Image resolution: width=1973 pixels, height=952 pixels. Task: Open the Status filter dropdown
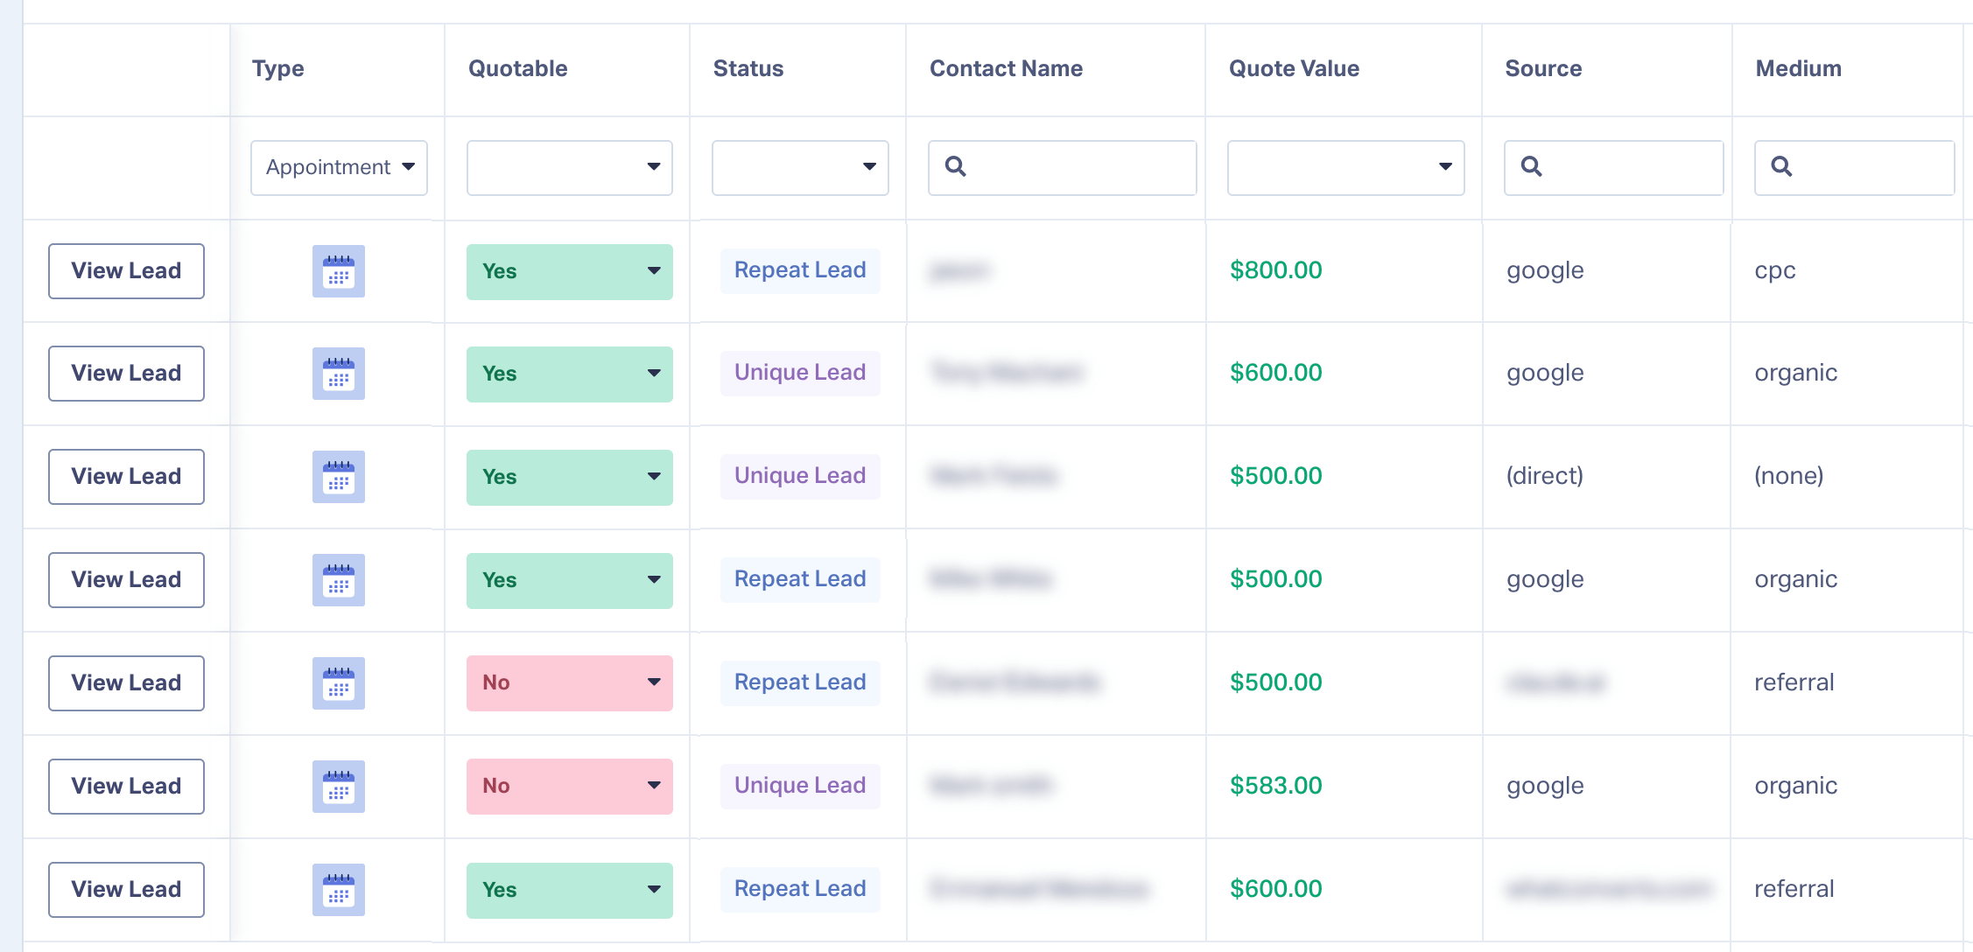(x=799, y=167)
